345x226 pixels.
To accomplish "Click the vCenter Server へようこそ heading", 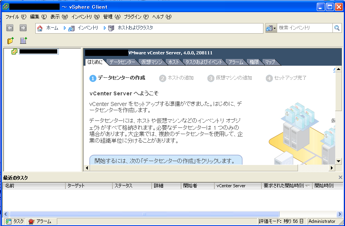I will (x=124, y=93).
